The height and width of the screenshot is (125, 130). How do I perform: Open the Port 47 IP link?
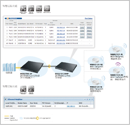pos(61,40)
